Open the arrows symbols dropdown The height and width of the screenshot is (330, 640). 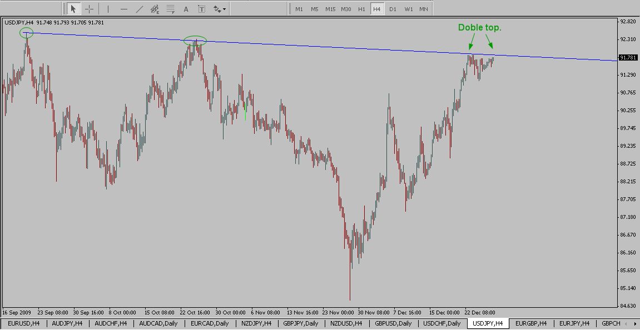pyautogui.click(x=219, y=9)
